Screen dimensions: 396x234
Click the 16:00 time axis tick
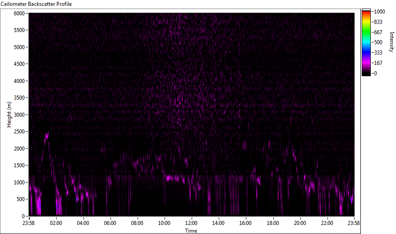pos(245,223)
